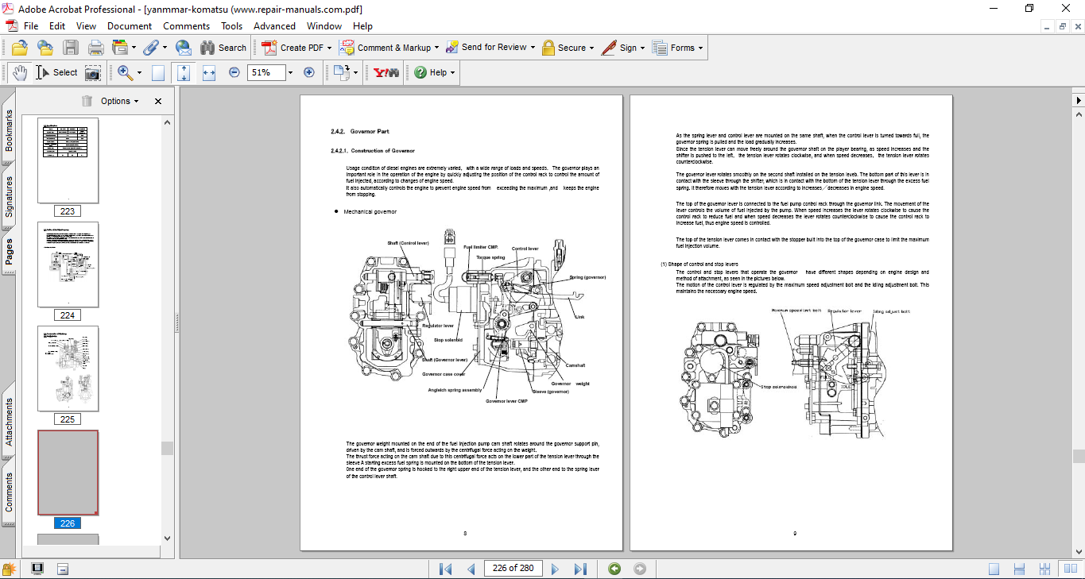Switch to the Bookmarks tab
The height and width of the screenshot is (579, 1085).
(9, 130)
